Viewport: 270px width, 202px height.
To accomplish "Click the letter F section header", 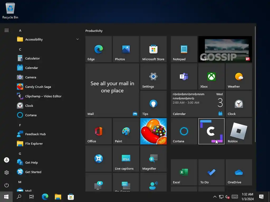I will point(20,125).
